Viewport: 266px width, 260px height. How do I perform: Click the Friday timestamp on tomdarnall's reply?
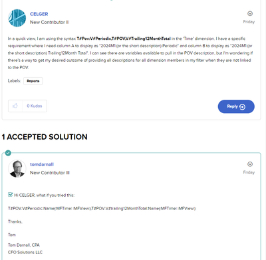coord(249,172)
